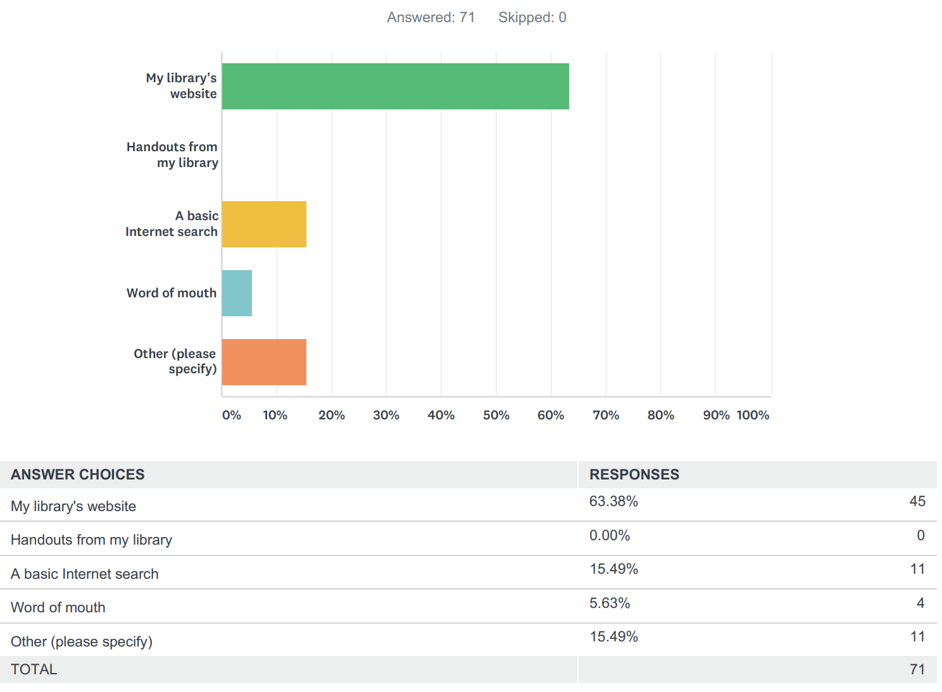Select the teal Word of mouth bar
This screenshot has height=692, width=942.
[237, 293]
